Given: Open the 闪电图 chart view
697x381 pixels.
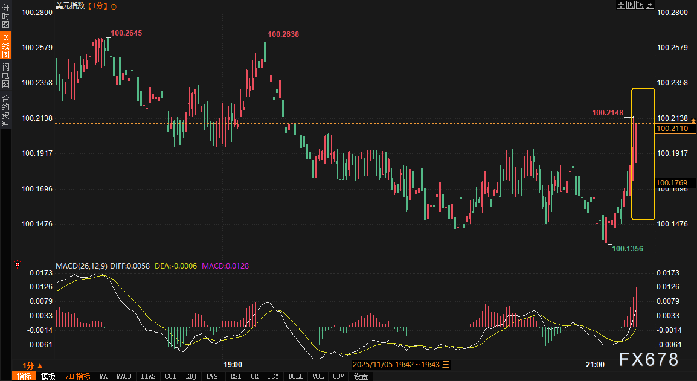Looking at the screenshot, I should (5, 75).
